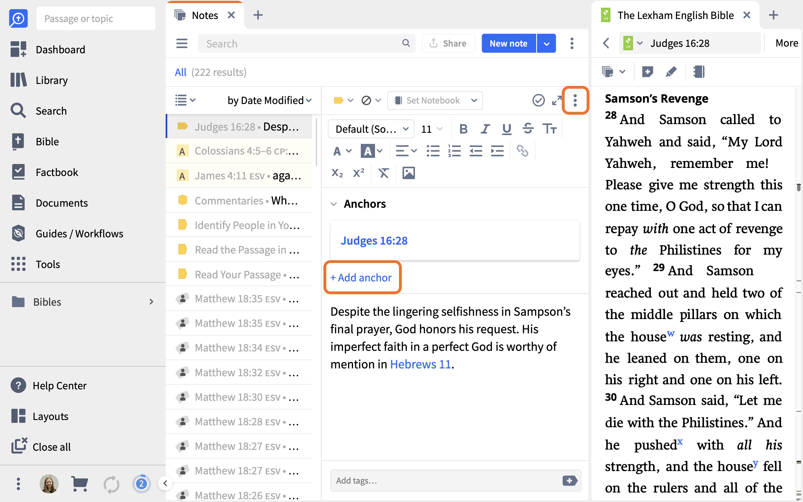This screenshot has width=803, height=502.
Task: Toggle numbered list
Action: [454, 151]
